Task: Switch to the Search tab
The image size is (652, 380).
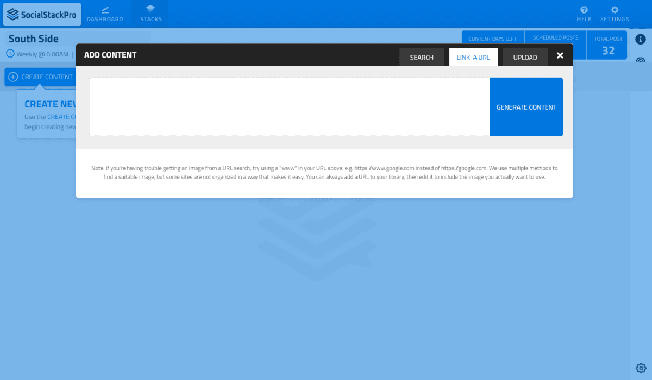Action: tap(422, 57)
